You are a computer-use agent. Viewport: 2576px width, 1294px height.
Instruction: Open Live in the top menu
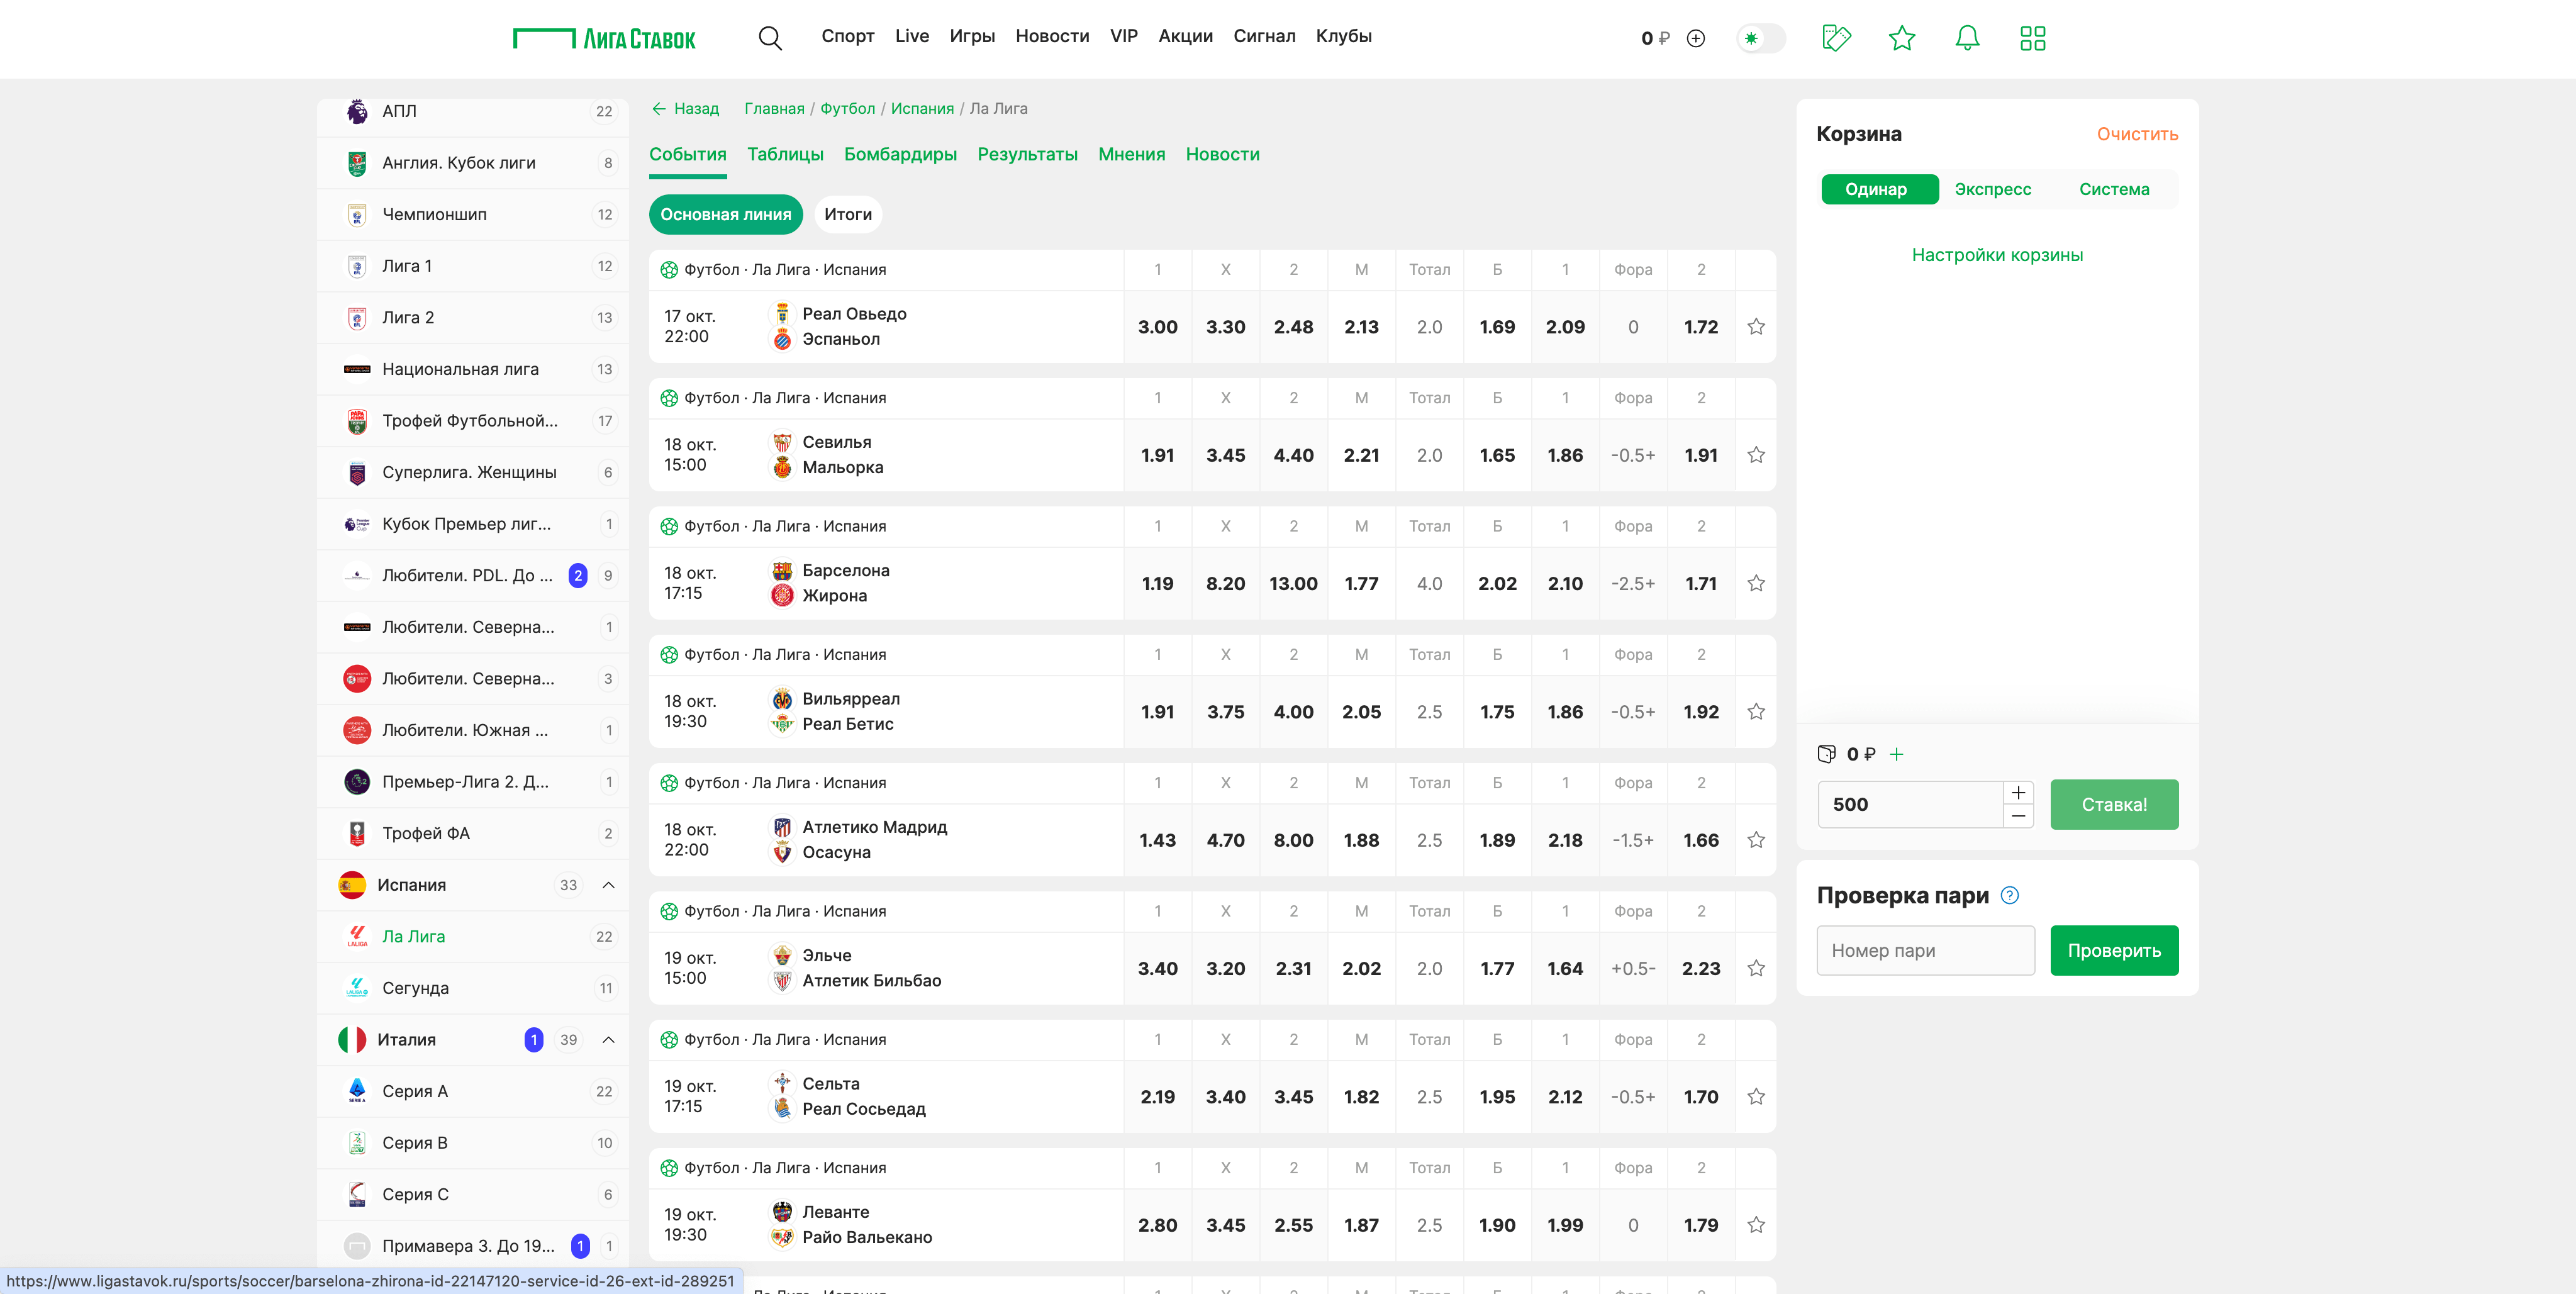[911, 36]
